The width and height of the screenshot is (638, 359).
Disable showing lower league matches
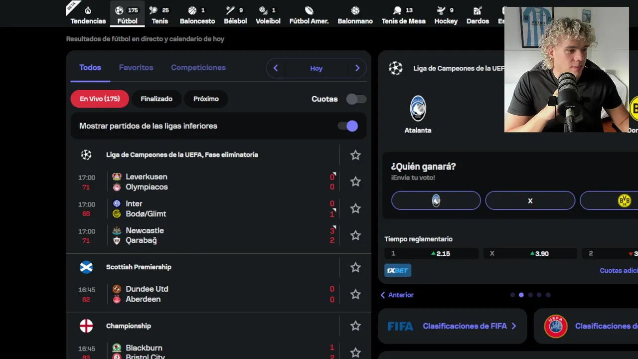pos(348,126)
